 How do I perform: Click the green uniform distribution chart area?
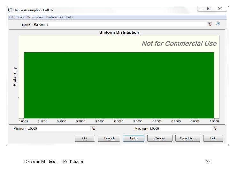tap(119, 85)
